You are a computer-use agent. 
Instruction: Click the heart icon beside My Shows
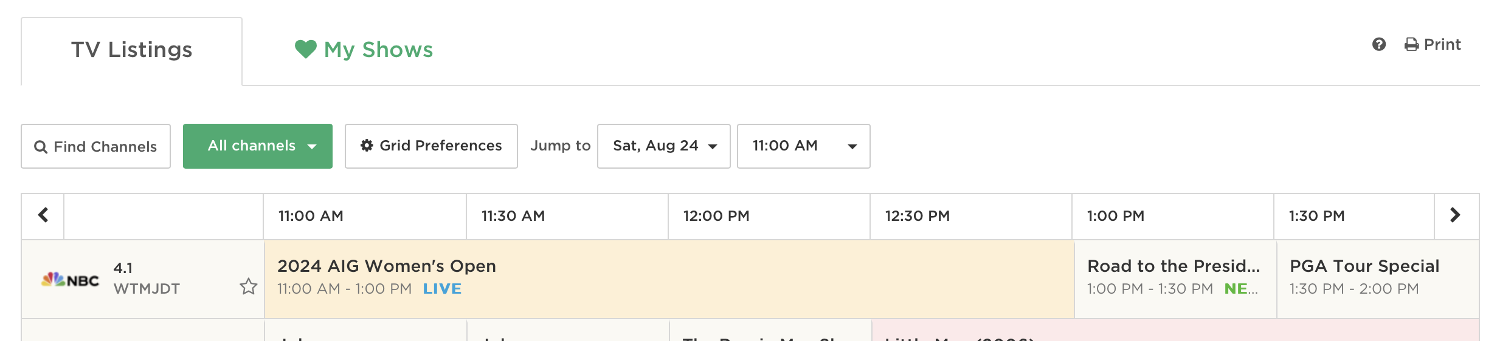tap(305, 49)
